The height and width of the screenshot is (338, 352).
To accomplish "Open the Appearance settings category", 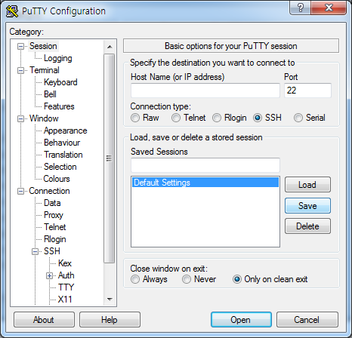I will [66, 131].
